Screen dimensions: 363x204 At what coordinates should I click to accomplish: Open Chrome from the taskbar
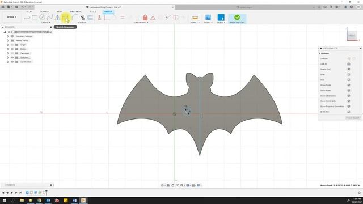(39, 200)
